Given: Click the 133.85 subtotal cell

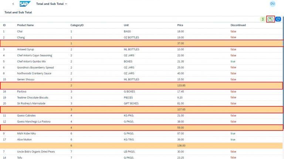Looking at the screenshot, I should tap(181, 85).
